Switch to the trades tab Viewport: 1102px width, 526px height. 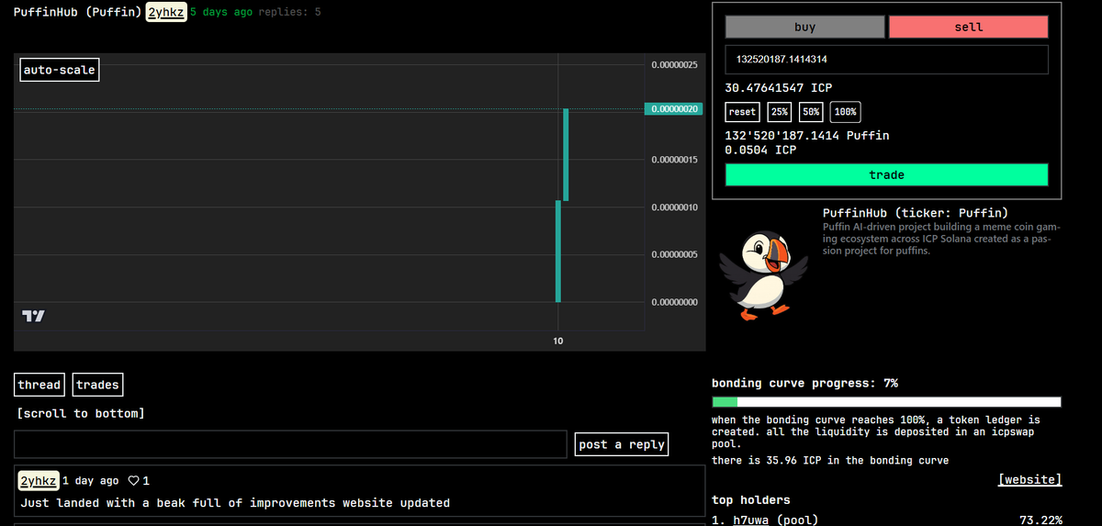pos(97,385)
